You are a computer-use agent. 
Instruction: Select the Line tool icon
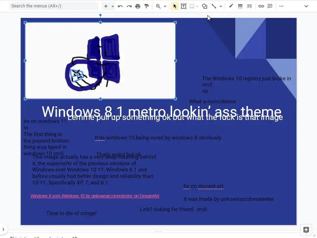point(214,6)
